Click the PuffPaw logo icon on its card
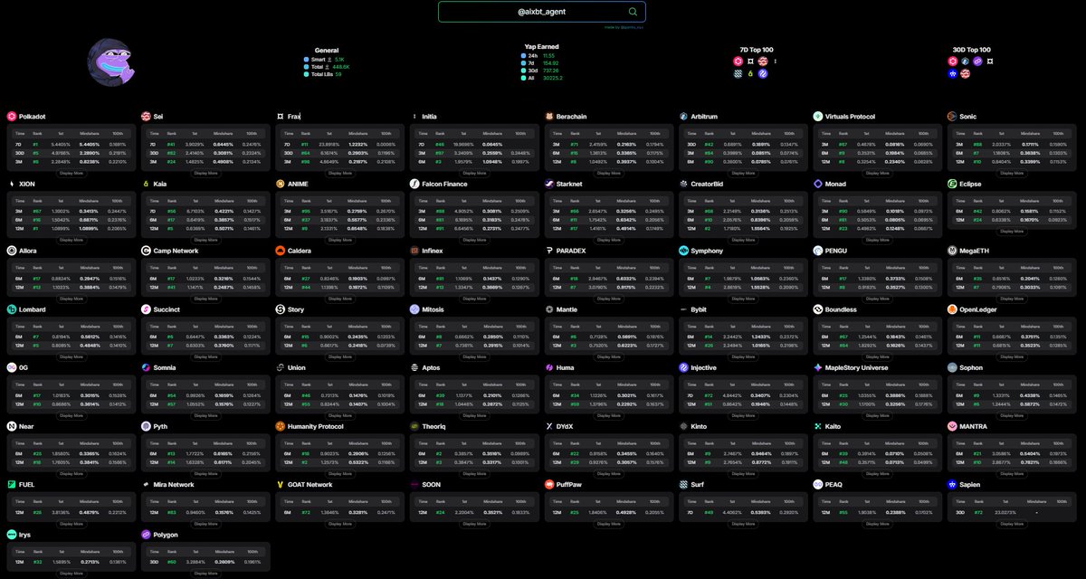The image size is (1086, 579). (x=549, y=485)
